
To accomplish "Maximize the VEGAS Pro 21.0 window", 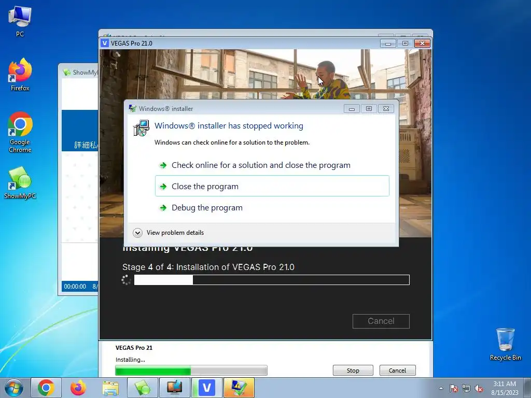I will point(405,44).
